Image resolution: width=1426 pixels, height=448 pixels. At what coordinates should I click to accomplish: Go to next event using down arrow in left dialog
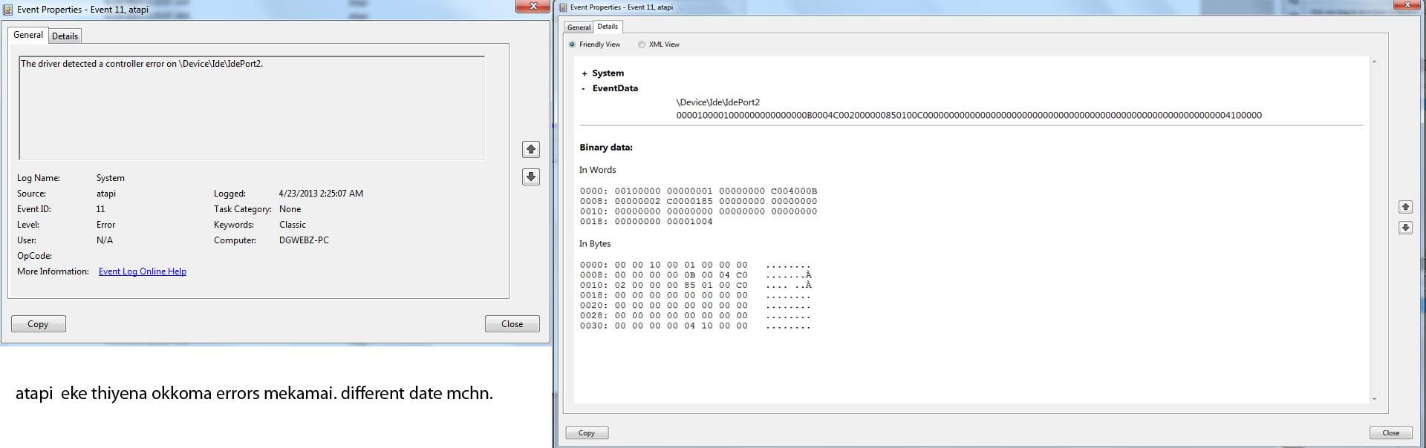click(530, 177)
